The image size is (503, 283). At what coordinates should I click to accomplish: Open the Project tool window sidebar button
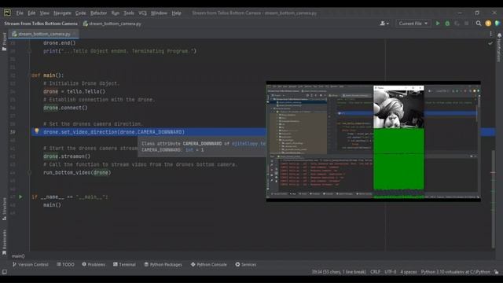click(4, 42)
